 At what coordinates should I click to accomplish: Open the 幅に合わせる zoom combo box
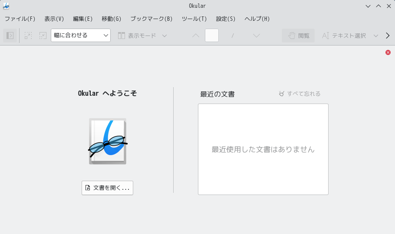point(81,36)
